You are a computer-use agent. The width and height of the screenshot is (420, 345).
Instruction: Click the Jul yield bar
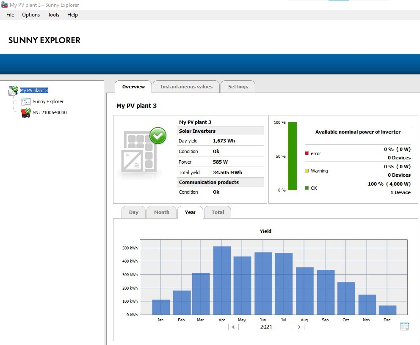pos(284,284)
